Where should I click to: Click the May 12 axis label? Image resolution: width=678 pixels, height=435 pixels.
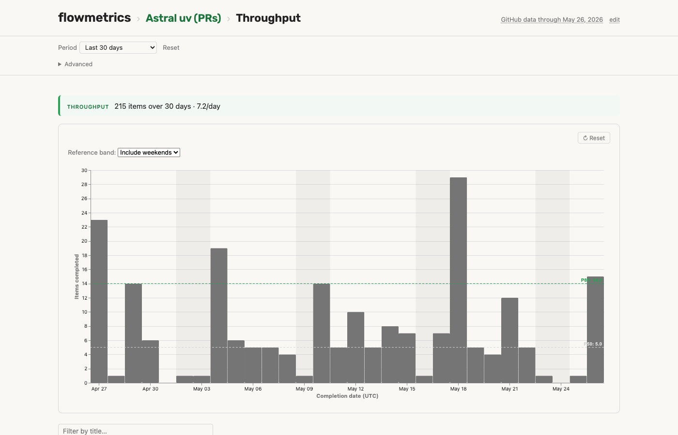coord(355,389)
